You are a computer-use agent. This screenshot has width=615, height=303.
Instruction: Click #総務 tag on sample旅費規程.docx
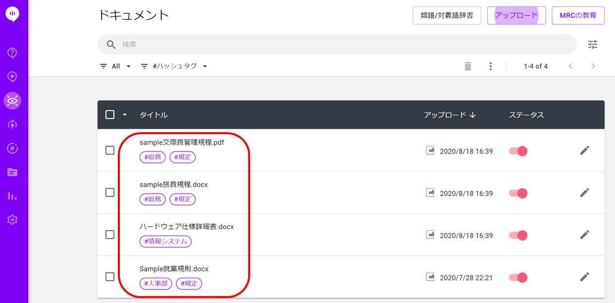pyautogui.click(x=153, y=200)
